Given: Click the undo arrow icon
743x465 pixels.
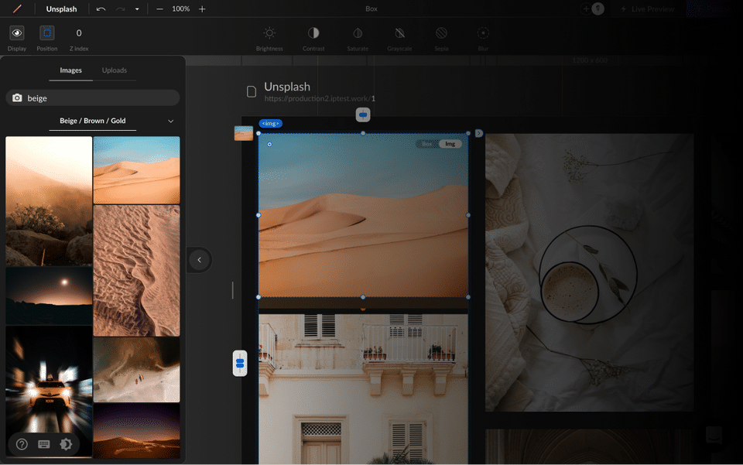Looking at the screenshot, I should click(101, 9).
